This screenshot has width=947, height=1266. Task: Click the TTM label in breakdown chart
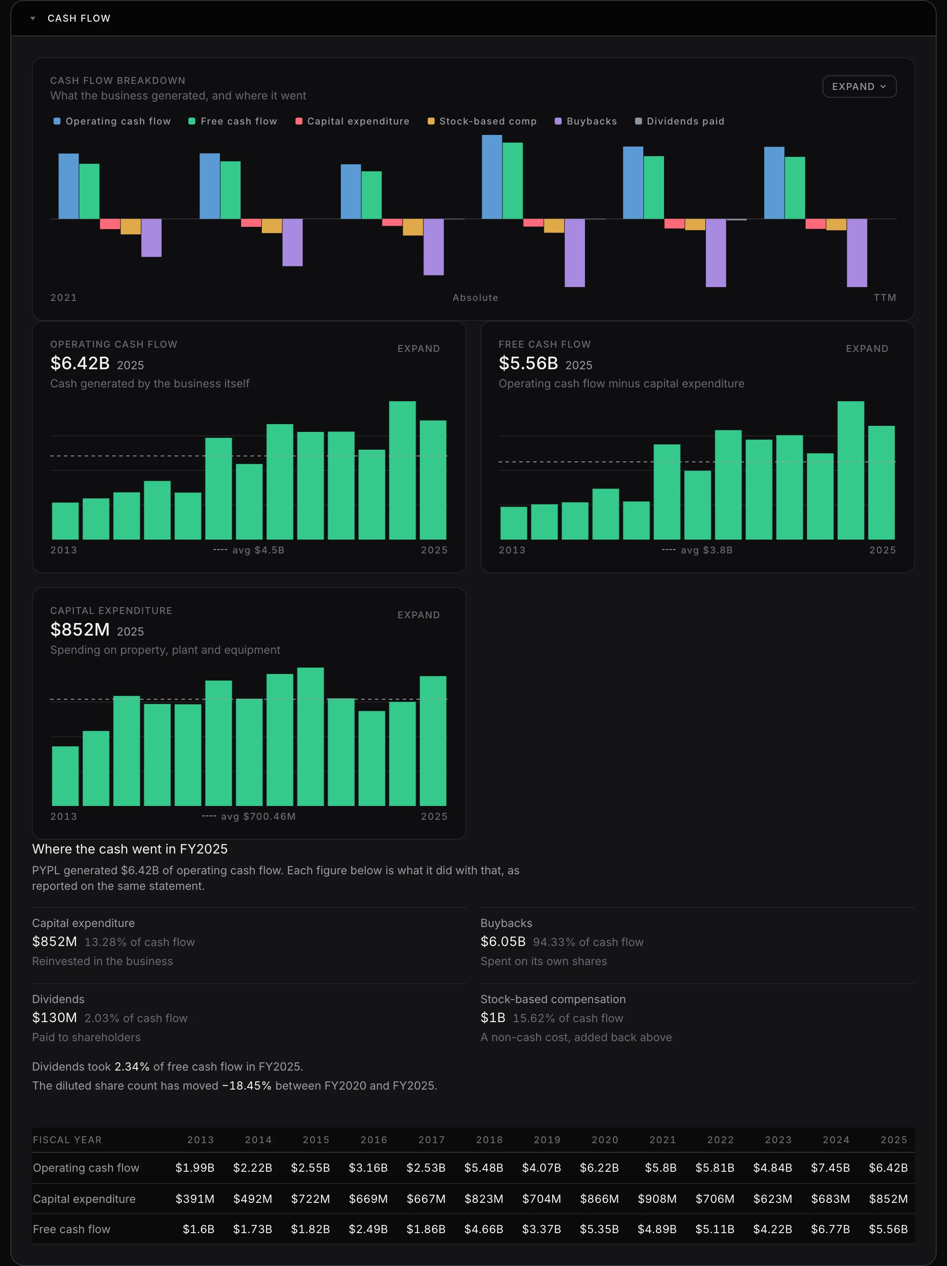click(x=885, y=297)
